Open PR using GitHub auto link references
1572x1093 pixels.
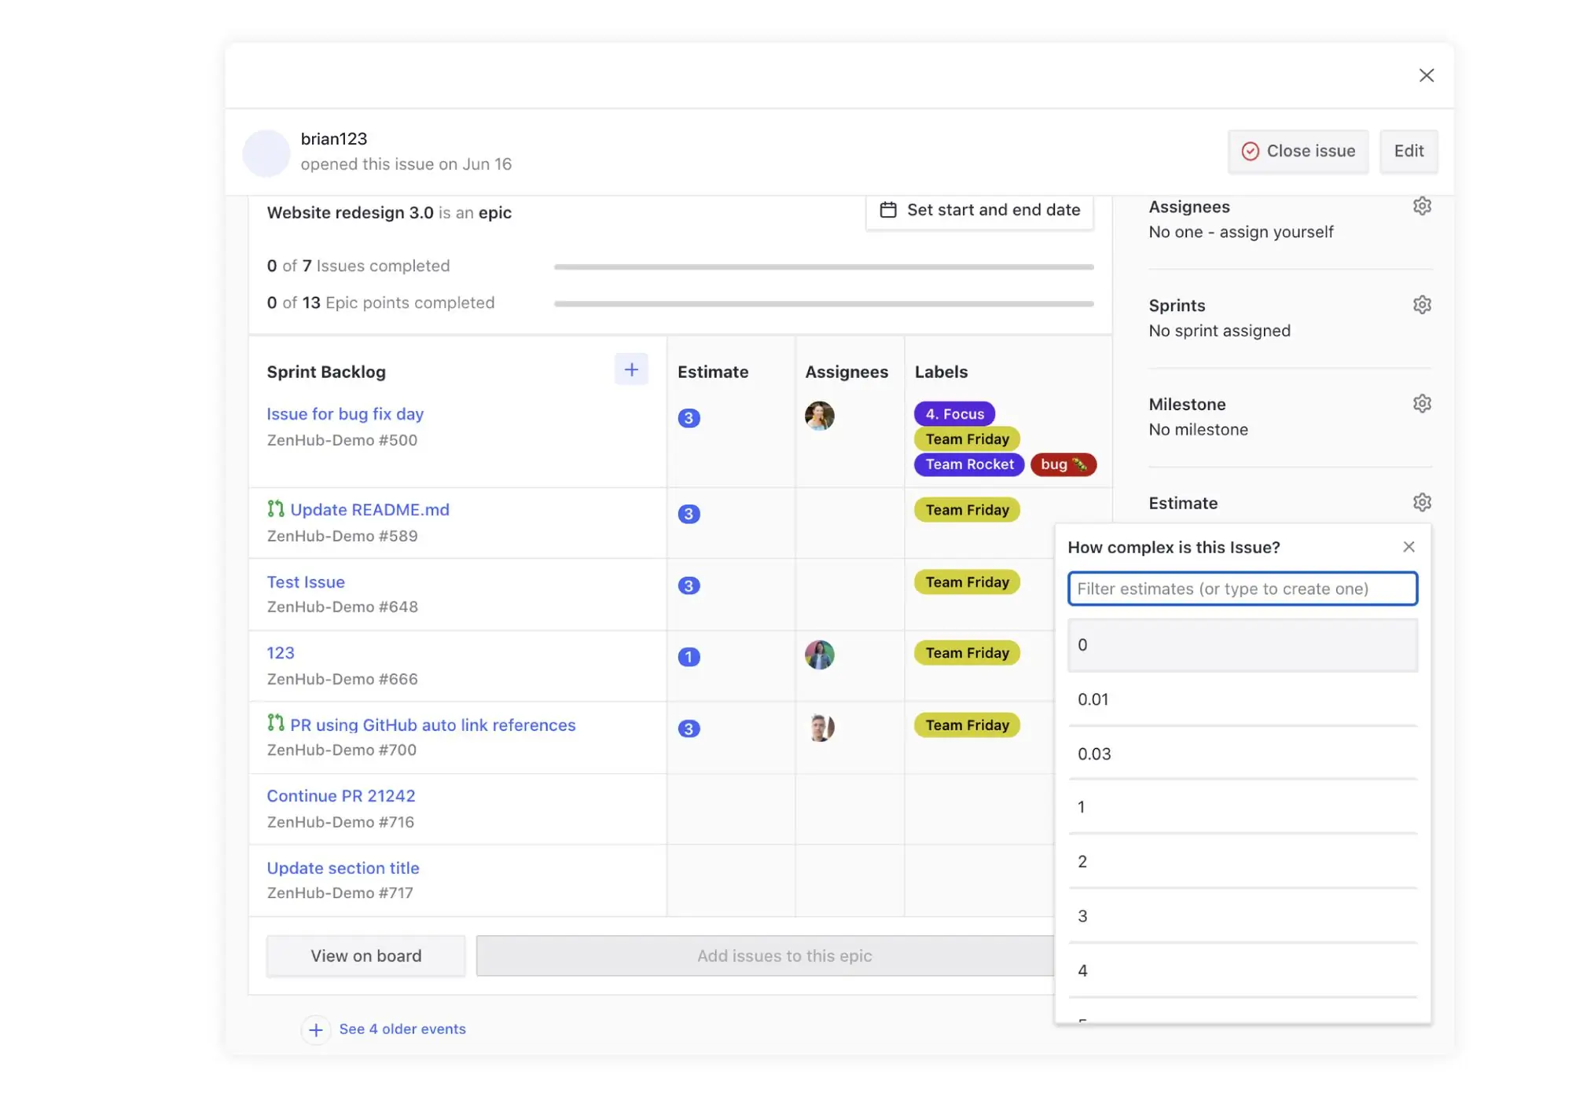pyautogui.click(x=432, y=725)
